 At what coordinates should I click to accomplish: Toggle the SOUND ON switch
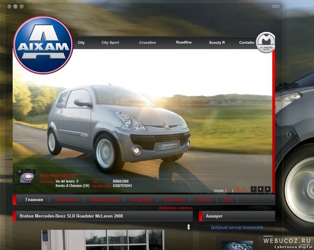pyautogui.click(x=229, y=191)
